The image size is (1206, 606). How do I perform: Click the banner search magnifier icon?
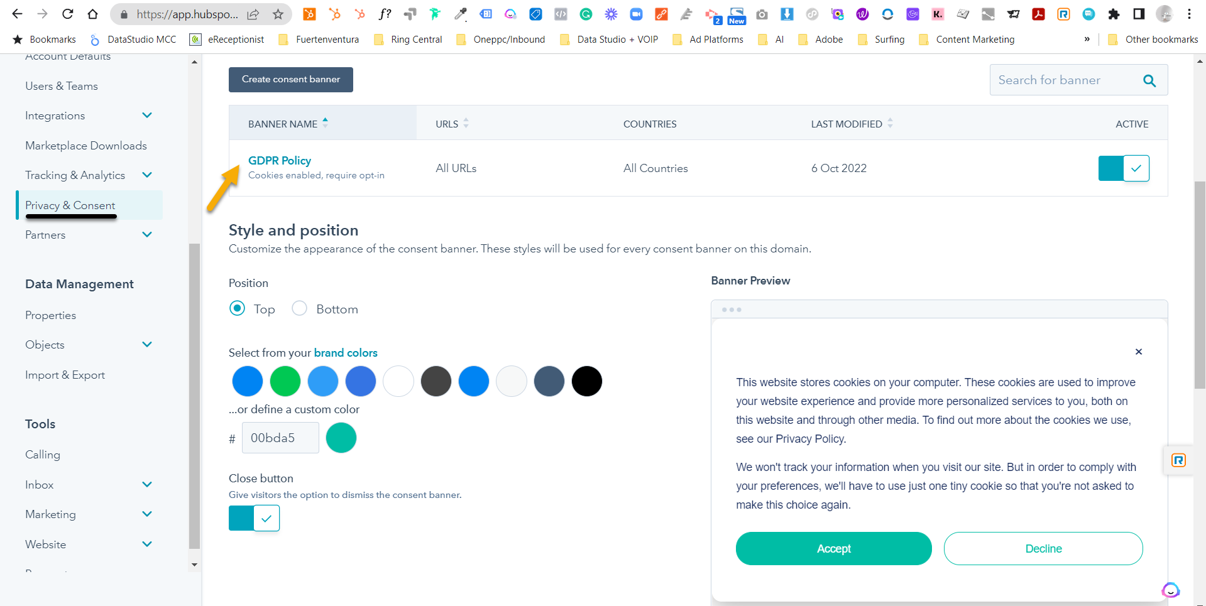point(1150,80)
